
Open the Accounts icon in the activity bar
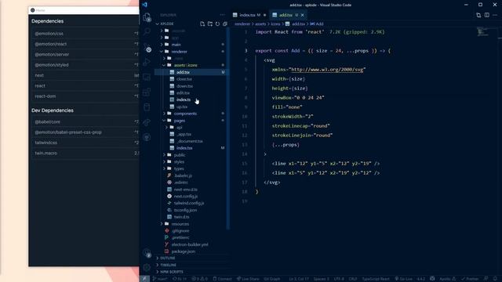[147, 253]
